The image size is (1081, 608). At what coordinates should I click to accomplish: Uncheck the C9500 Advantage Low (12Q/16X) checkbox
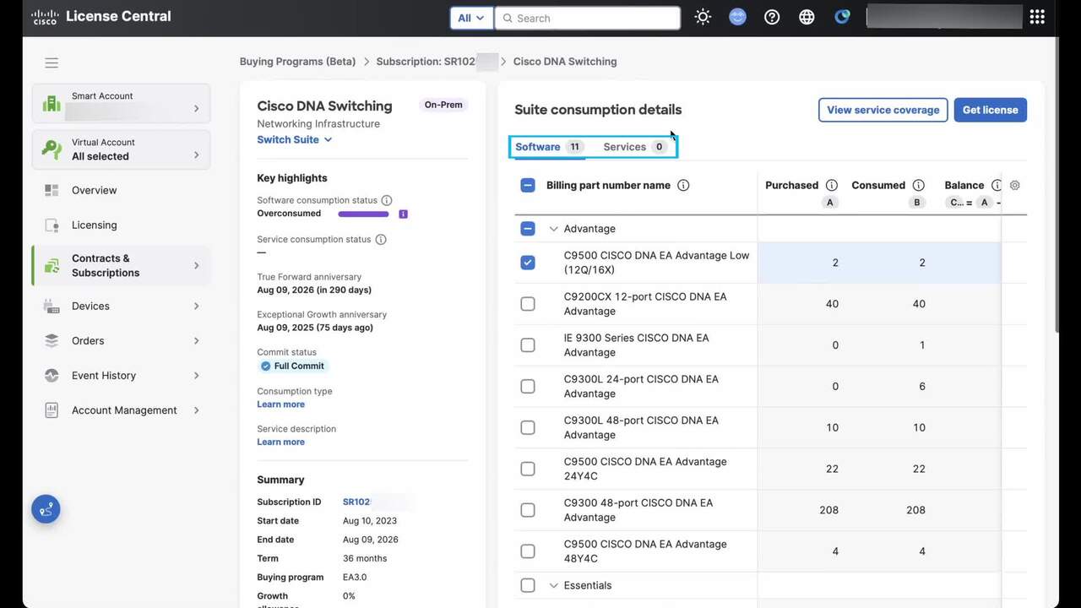[528, 263]
